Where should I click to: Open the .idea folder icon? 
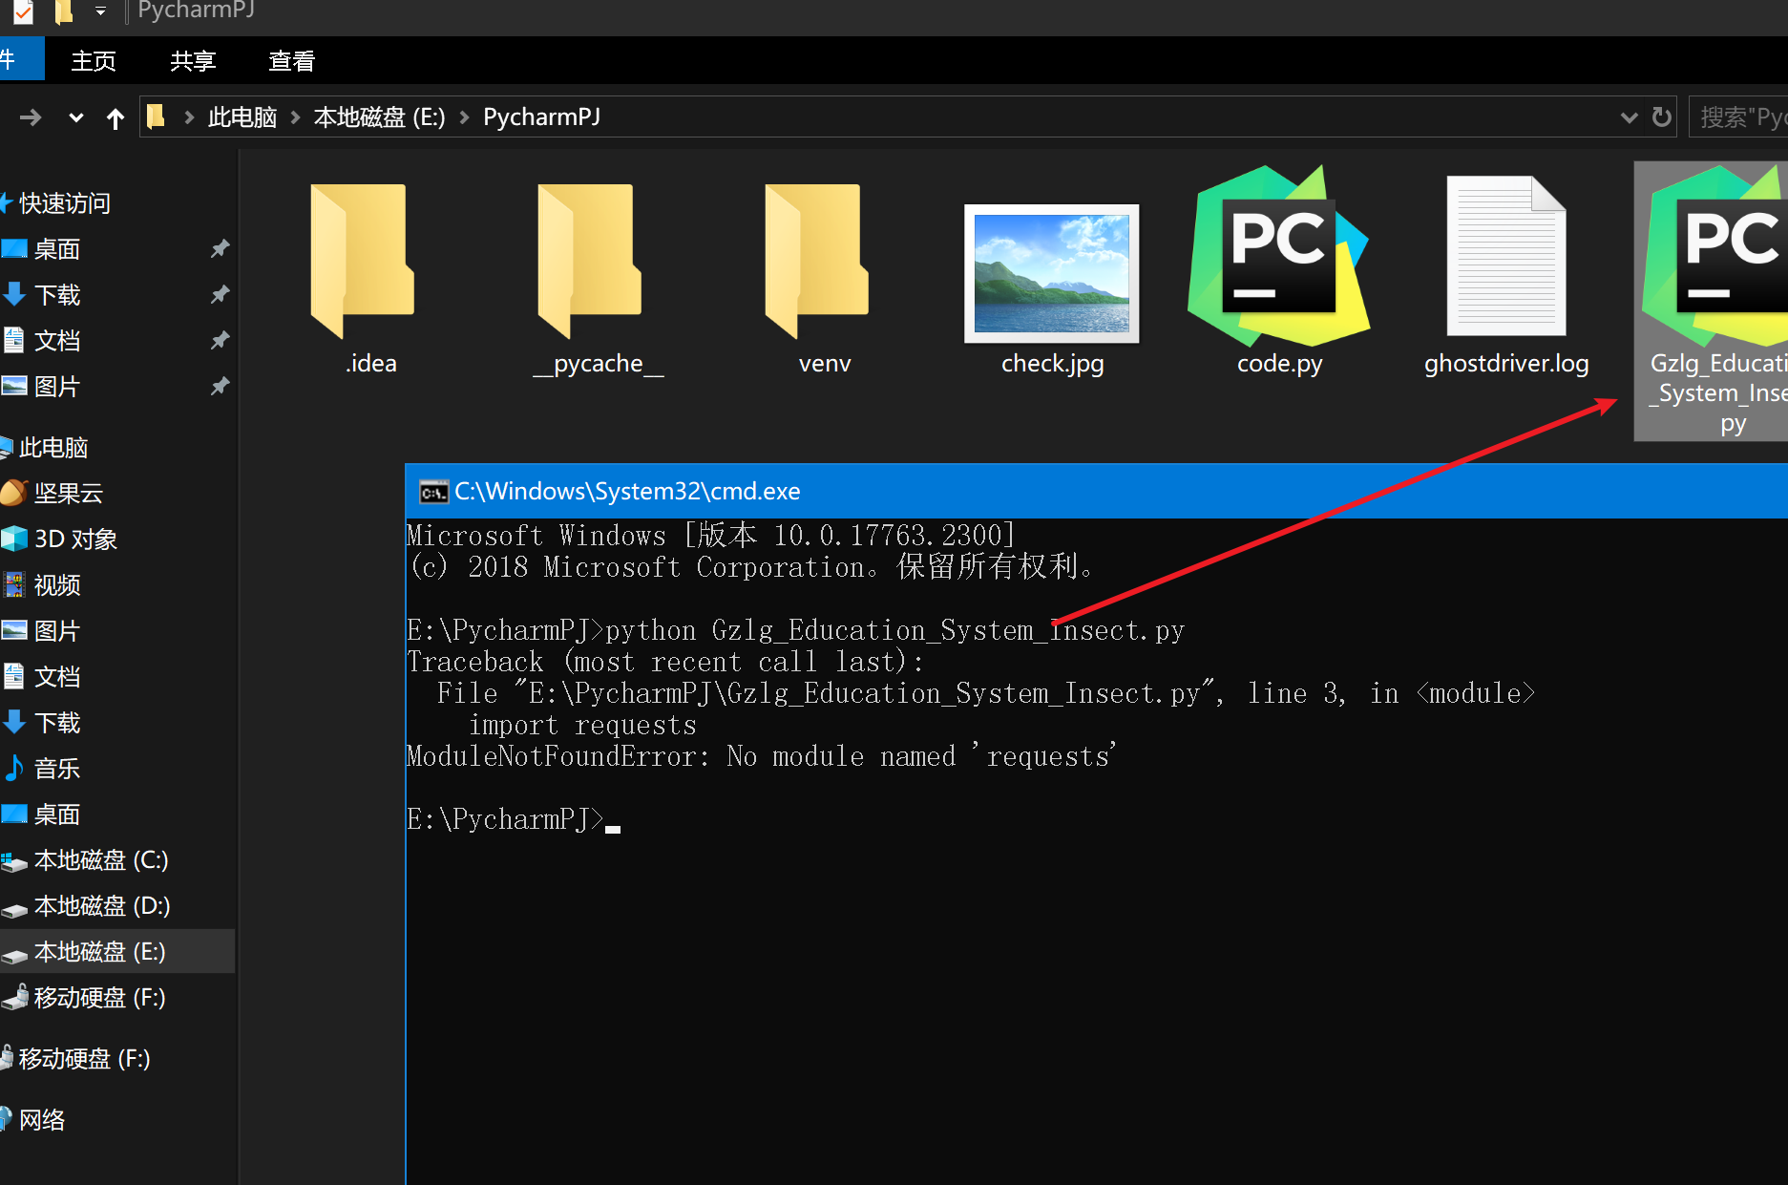point(362,260)
